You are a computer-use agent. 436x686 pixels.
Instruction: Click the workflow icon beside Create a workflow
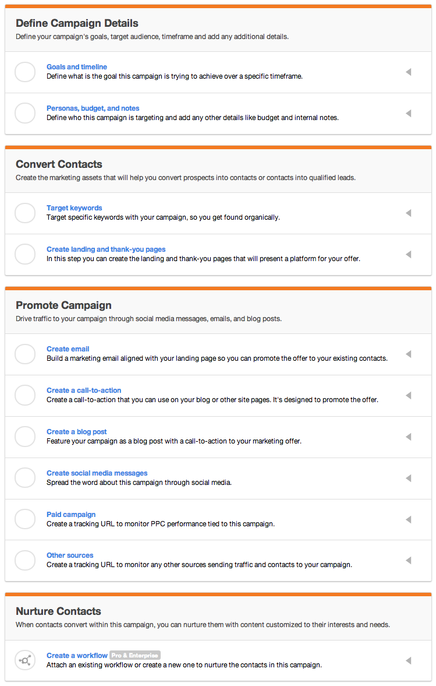[x=25, y=660]
